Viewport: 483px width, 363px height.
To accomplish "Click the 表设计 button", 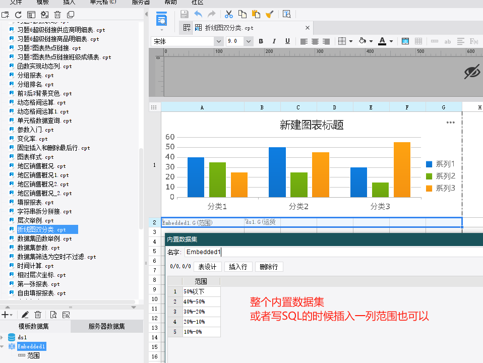I will (207, 267).
